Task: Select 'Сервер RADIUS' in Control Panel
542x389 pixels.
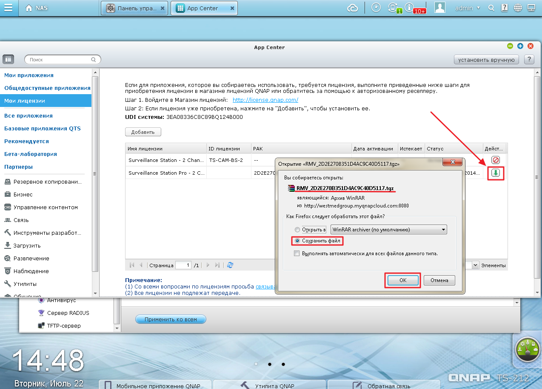Action: [63, 313]
